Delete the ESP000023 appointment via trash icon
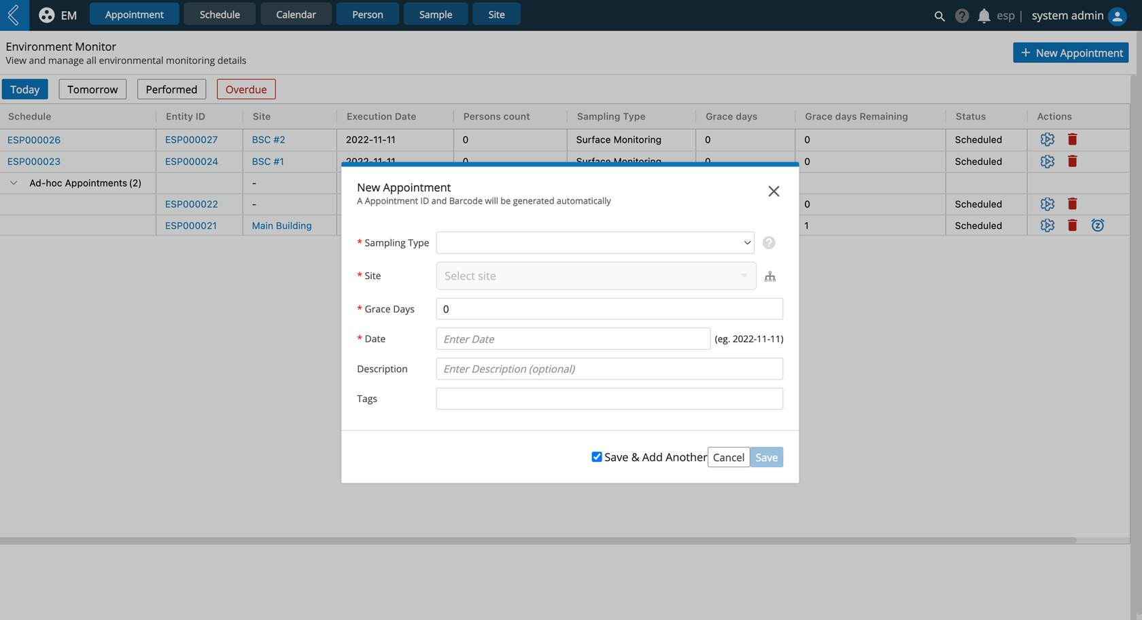The image size is (1142, 620). 1073,161
